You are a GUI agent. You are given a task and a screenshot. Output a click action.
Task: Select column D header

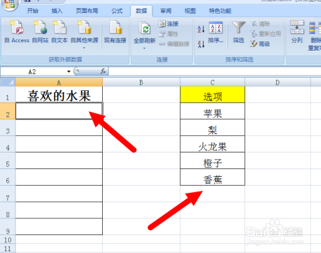277,82
